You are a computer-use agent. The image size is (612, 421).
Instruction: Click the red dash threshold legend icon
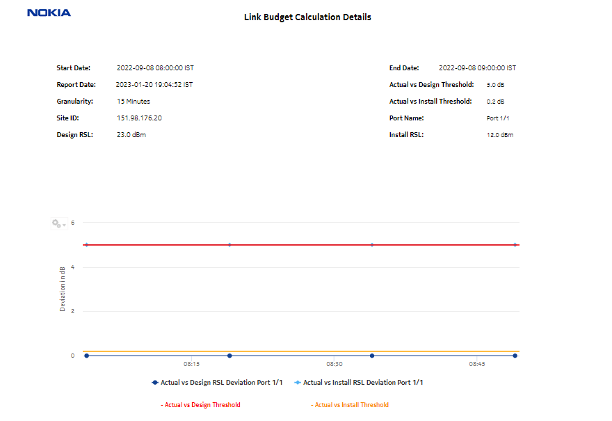tap(161, 404)
